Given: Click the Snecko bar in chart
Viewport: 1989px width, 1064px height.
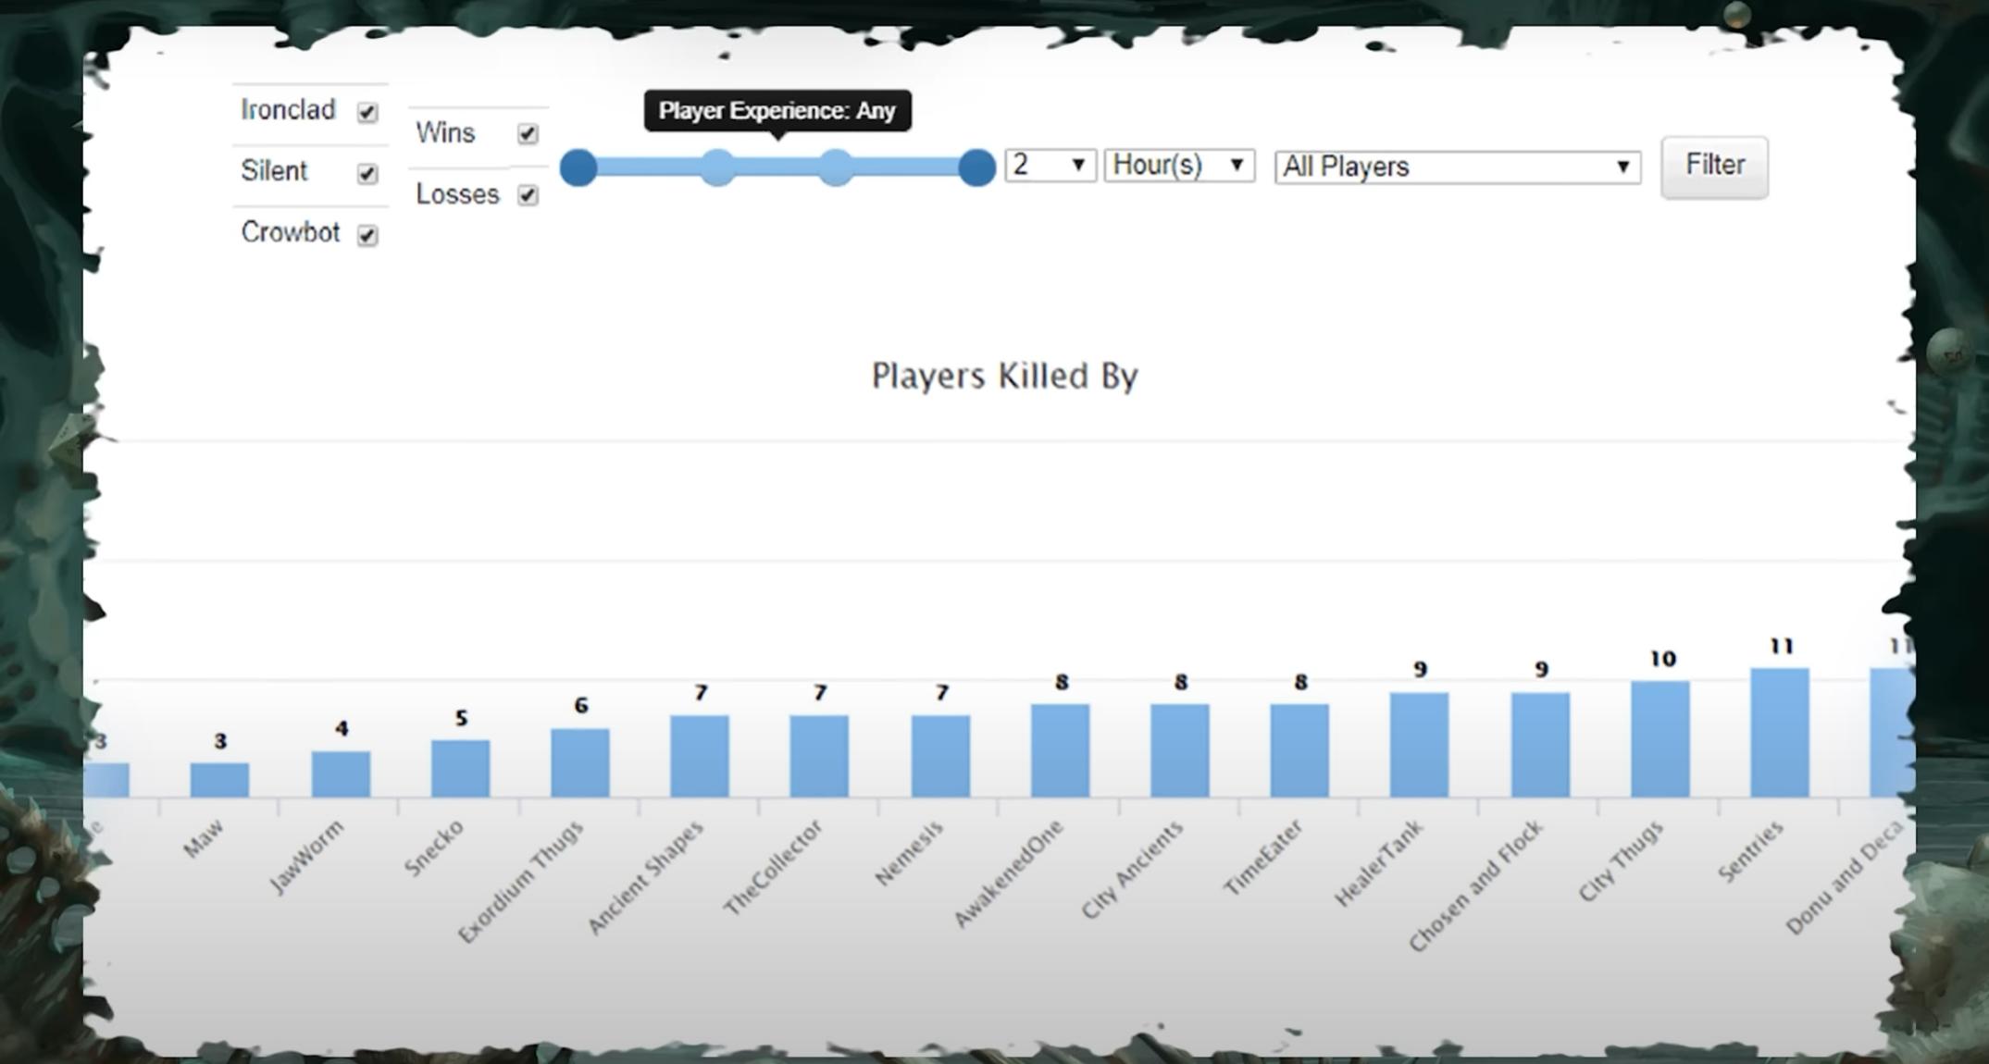Looking at the screenshot, I should point(460,768).
